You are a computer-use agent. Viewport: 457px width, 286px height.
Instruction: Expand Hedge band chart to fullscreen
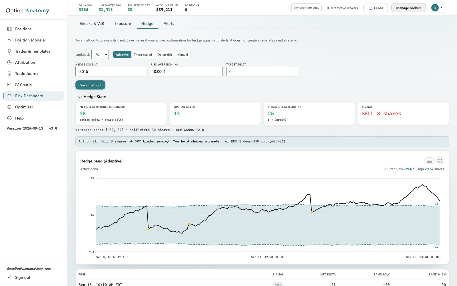pyautogui.click(x=440, y=161)
